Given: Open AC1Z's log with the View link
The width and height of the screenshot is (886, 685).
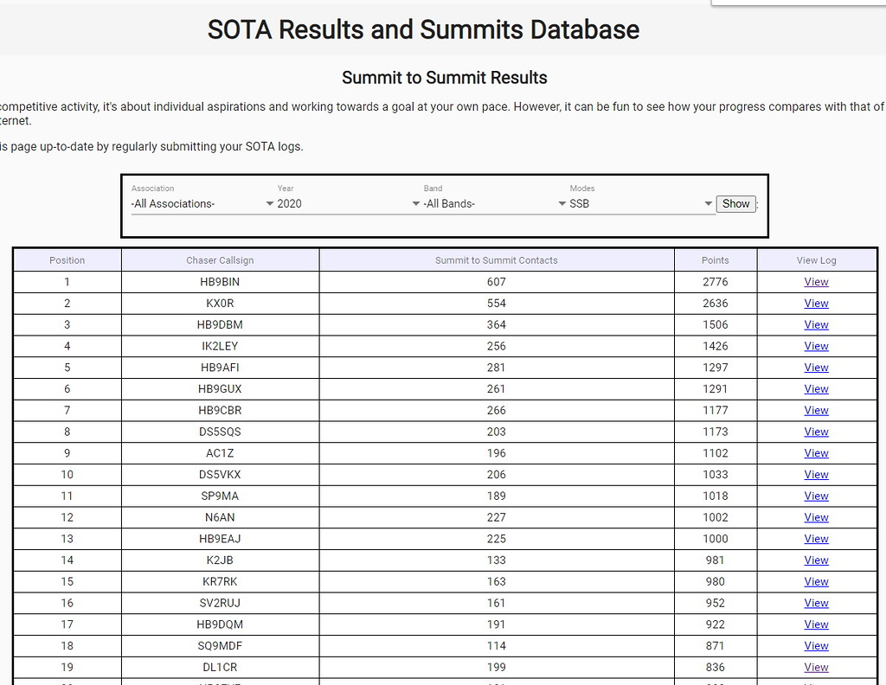Looking at the screenshot, I should (816, 452).
